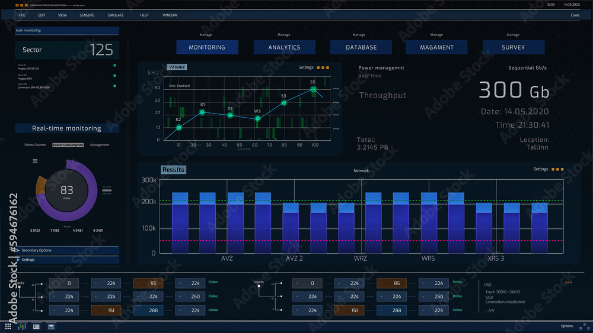Click Close in the menu bar
This screenshot has width=593, height=333.
coord(575,15)
